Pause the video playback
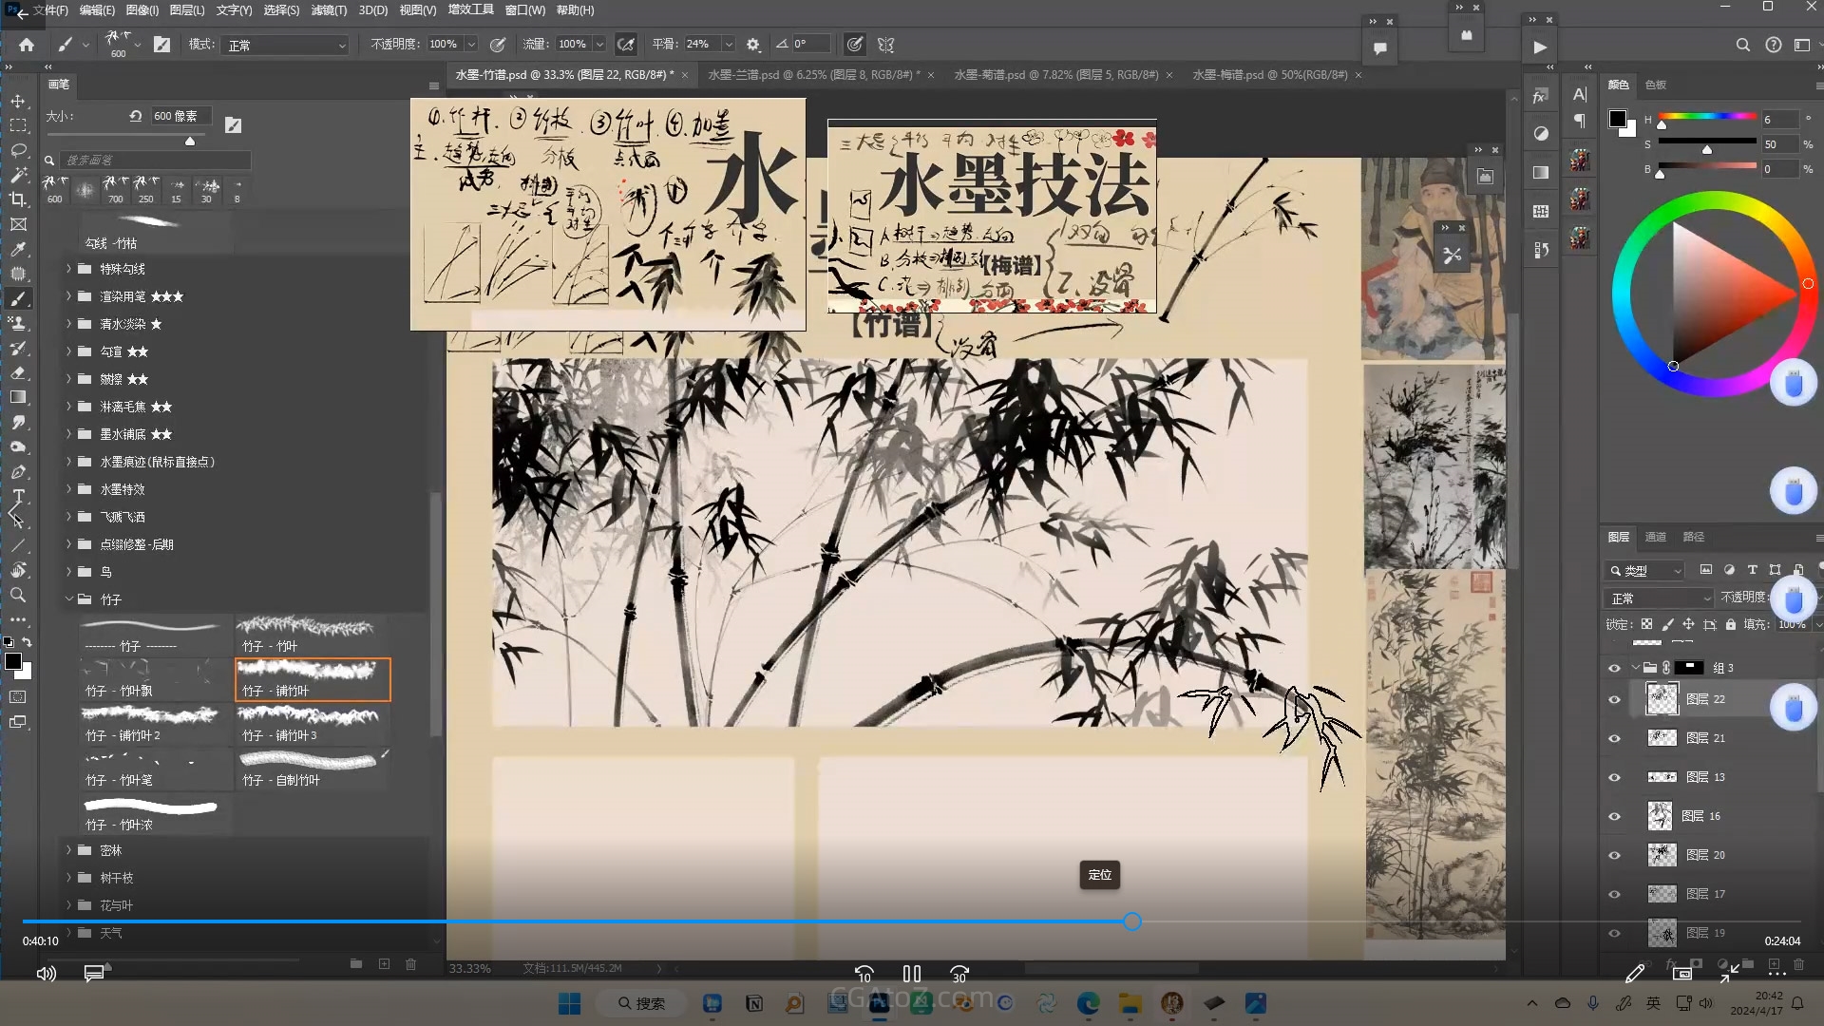 pyautogui.click(x=911, y=974)
